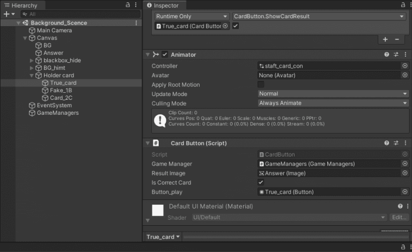Screen dimensions: 412x252
Task: Open the disabled Shader UI/Default dropdown
Action: coord(289,217)
